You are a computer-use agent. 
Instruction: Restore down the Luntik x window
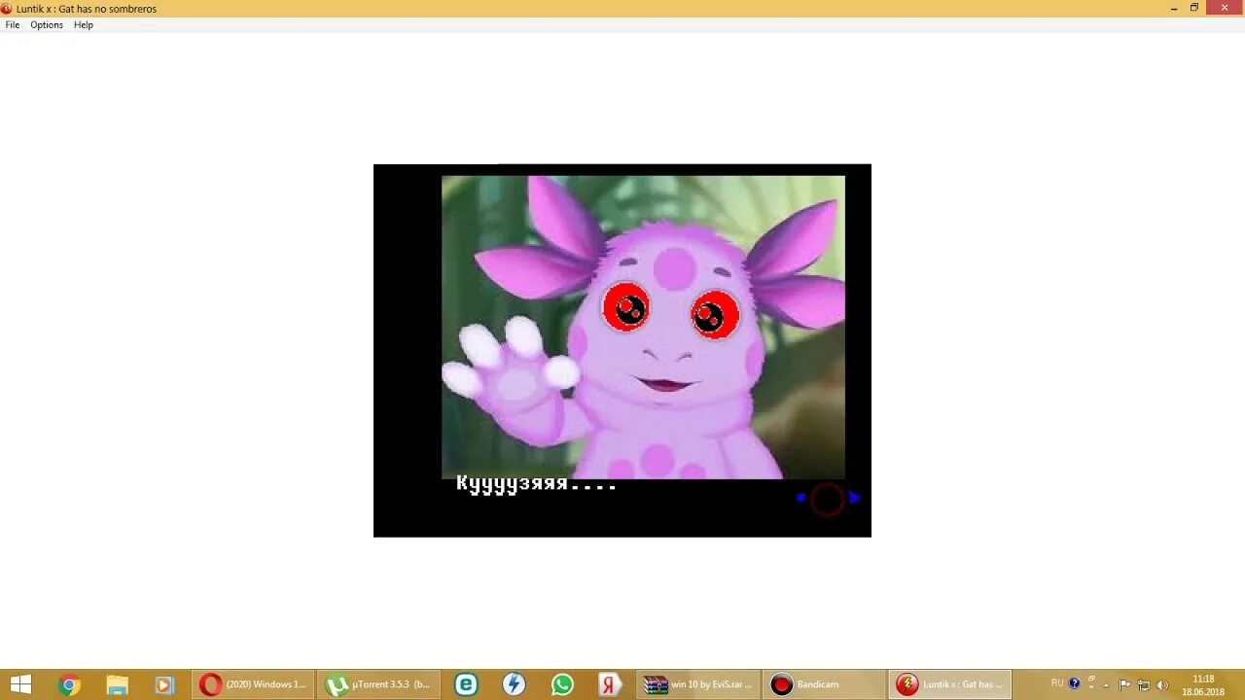coord(1194,8)
